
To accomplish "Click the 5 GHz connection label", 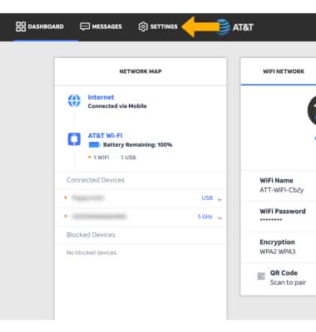I will [205, 217].
